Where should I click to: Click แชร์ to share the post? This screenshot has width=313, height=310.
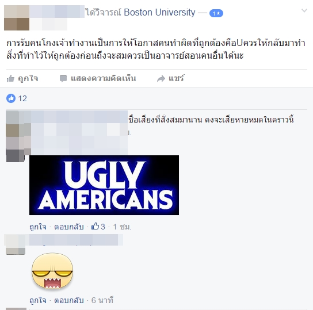pyautogui.click(x=176, y=78)
